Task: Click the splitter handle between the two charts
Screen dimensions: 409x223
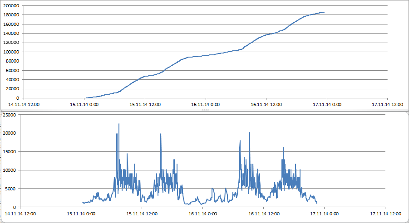Action: pyautogui.click(x=204, y=110)
